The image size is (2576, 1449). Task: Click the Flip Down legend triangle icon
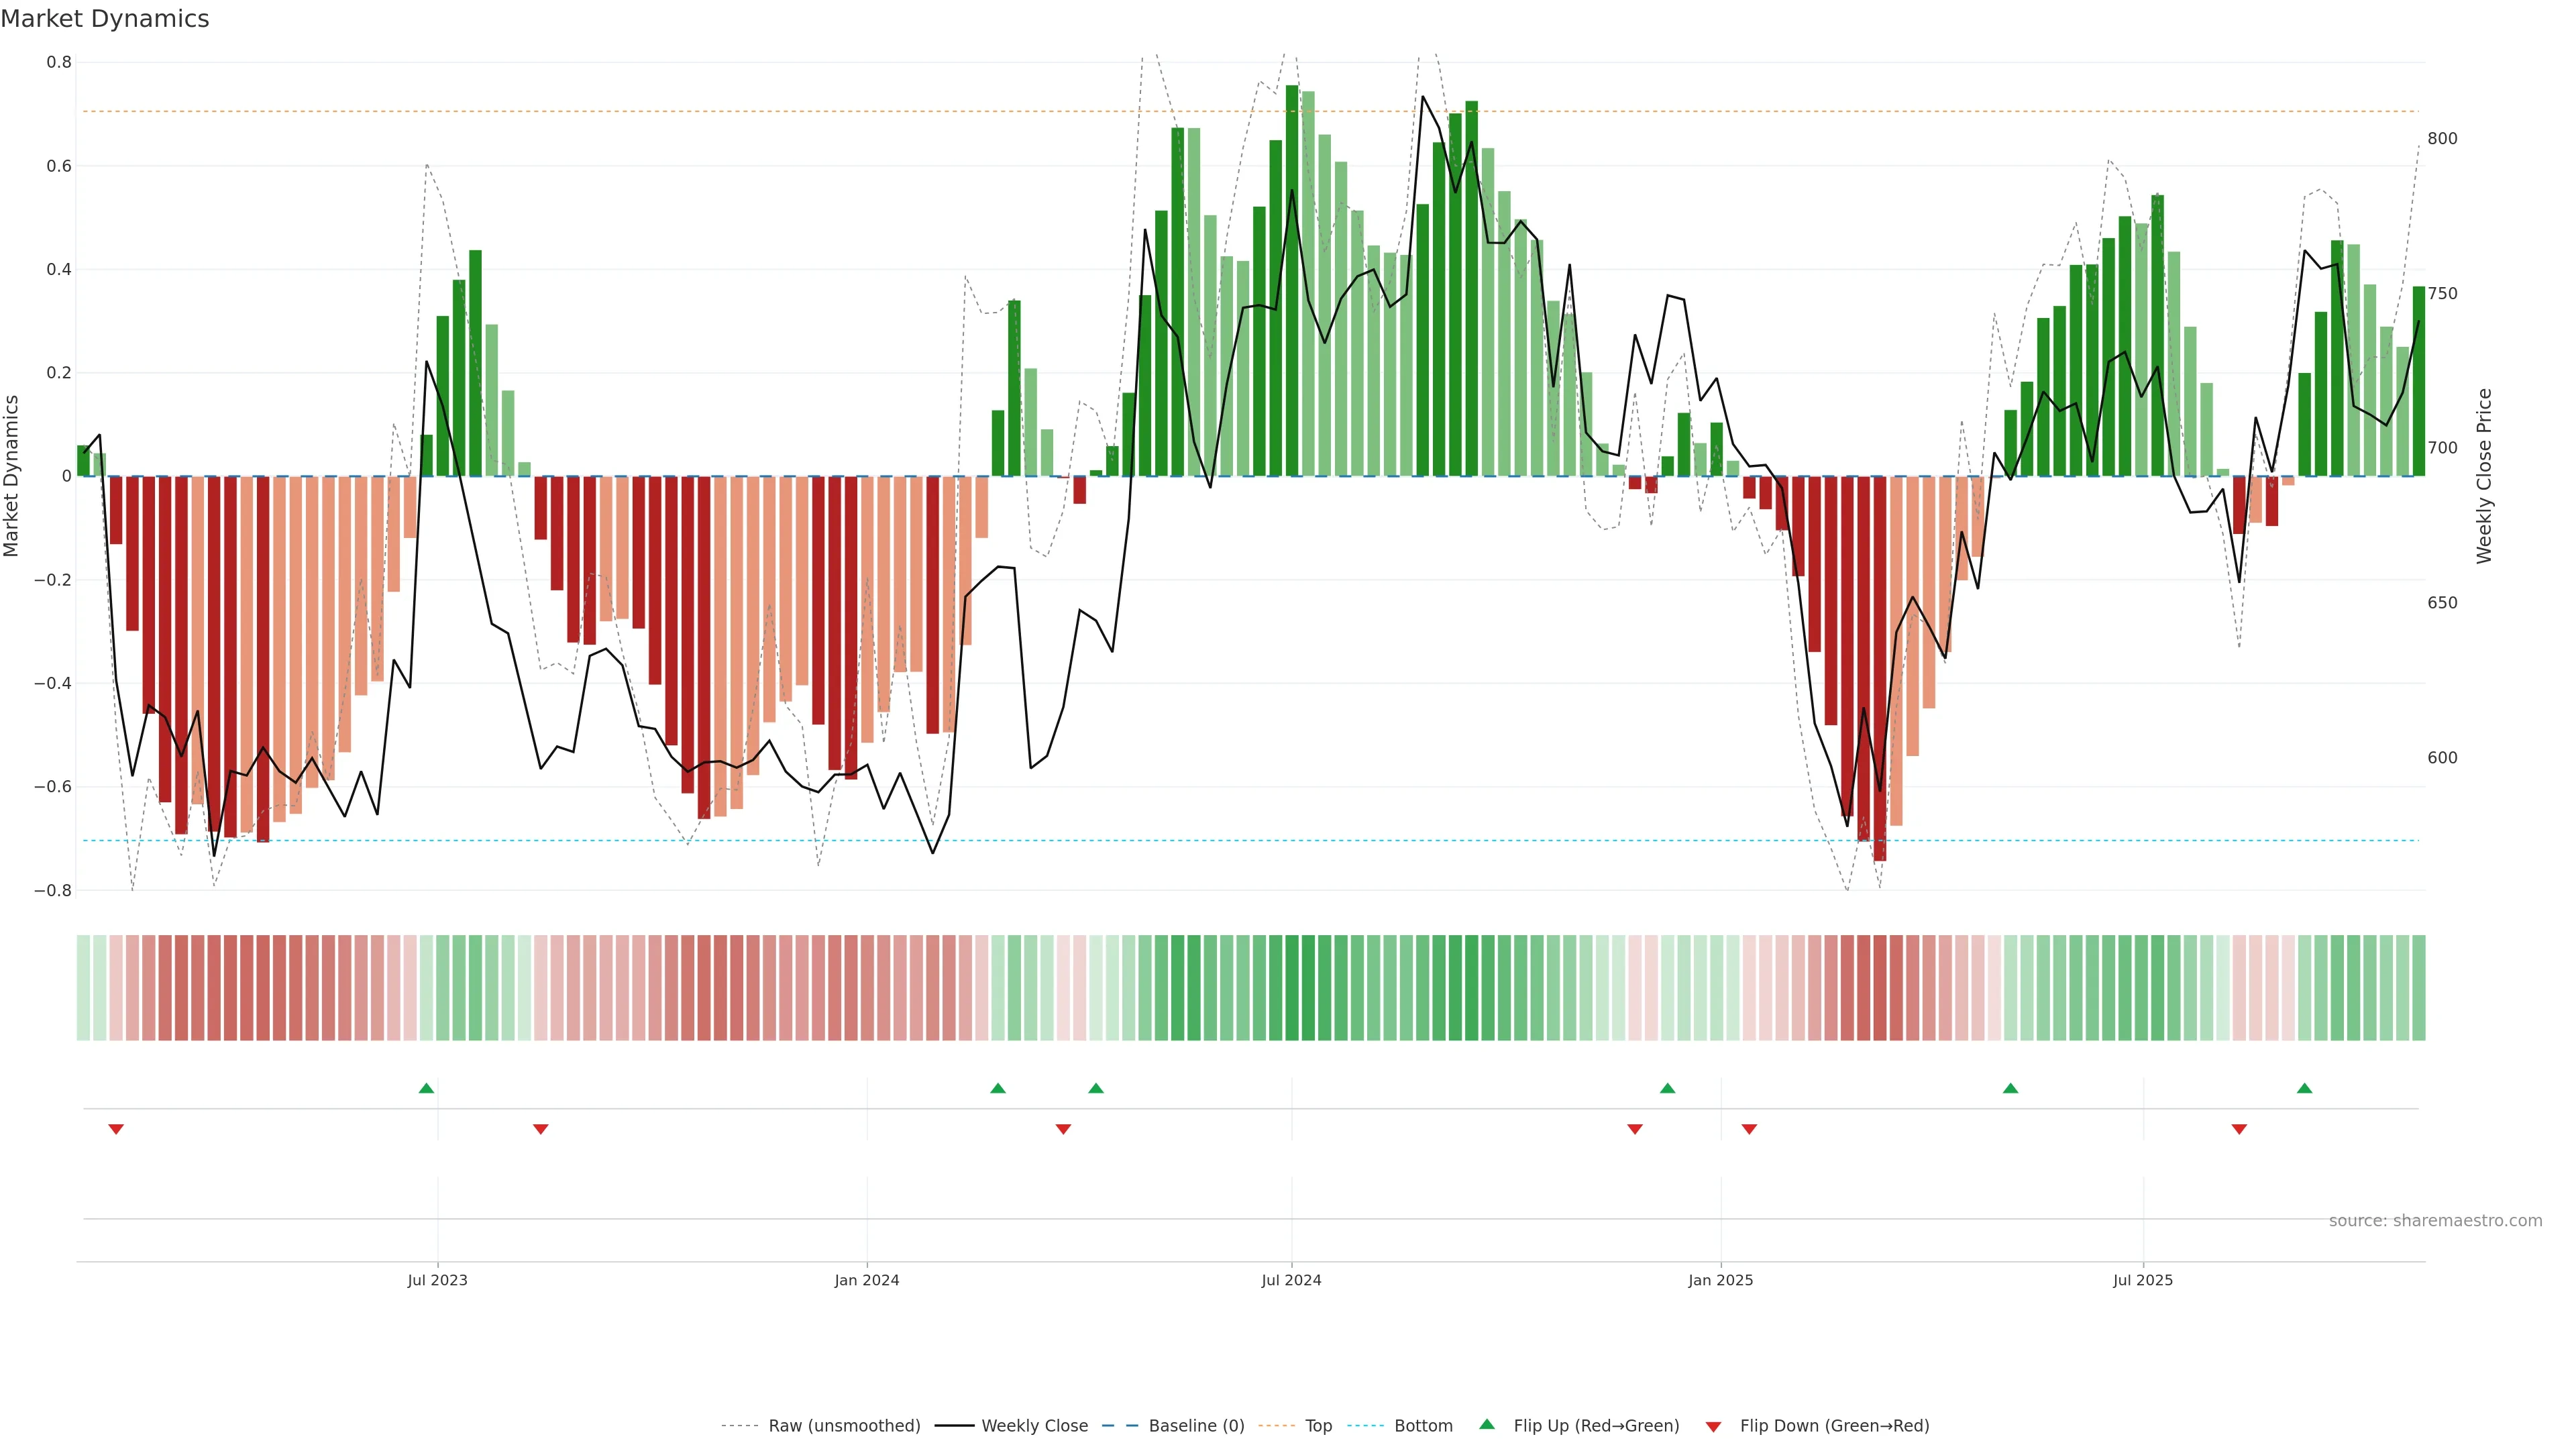pyautogui.click(x=1713, y=1426)
